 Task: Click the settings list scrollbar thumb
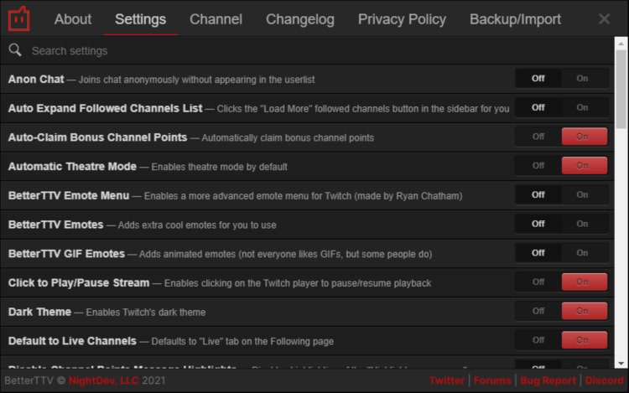(x=621, y=89)
